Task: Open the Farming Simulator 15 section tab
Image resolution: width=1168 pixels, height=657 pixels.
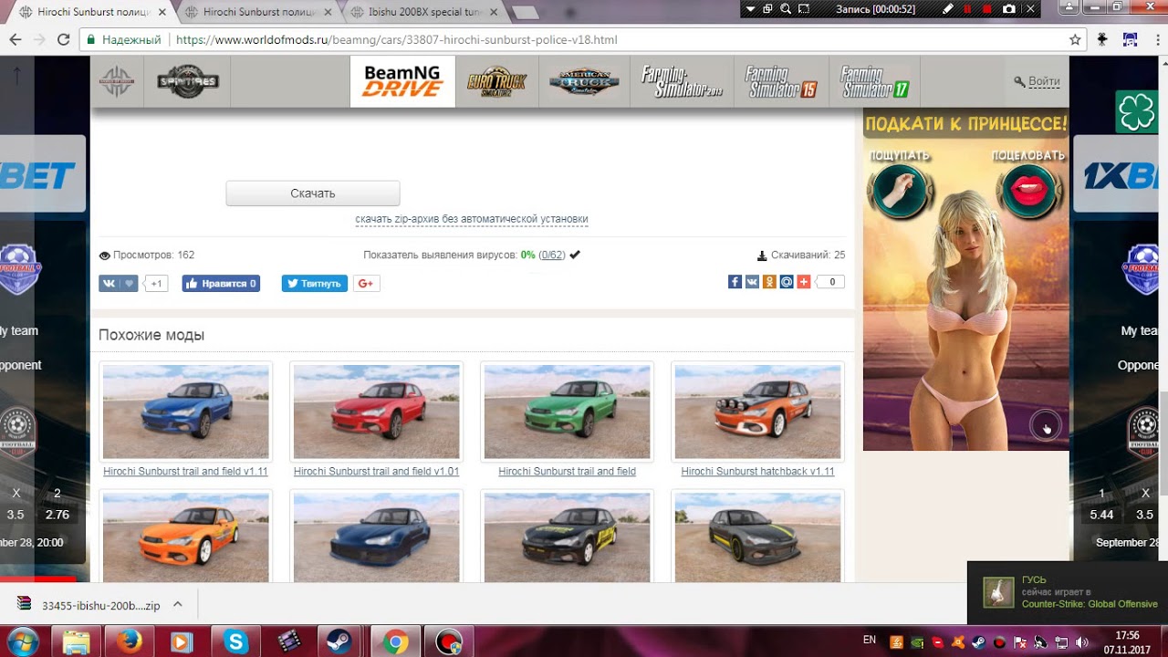Action: point(780,81)
